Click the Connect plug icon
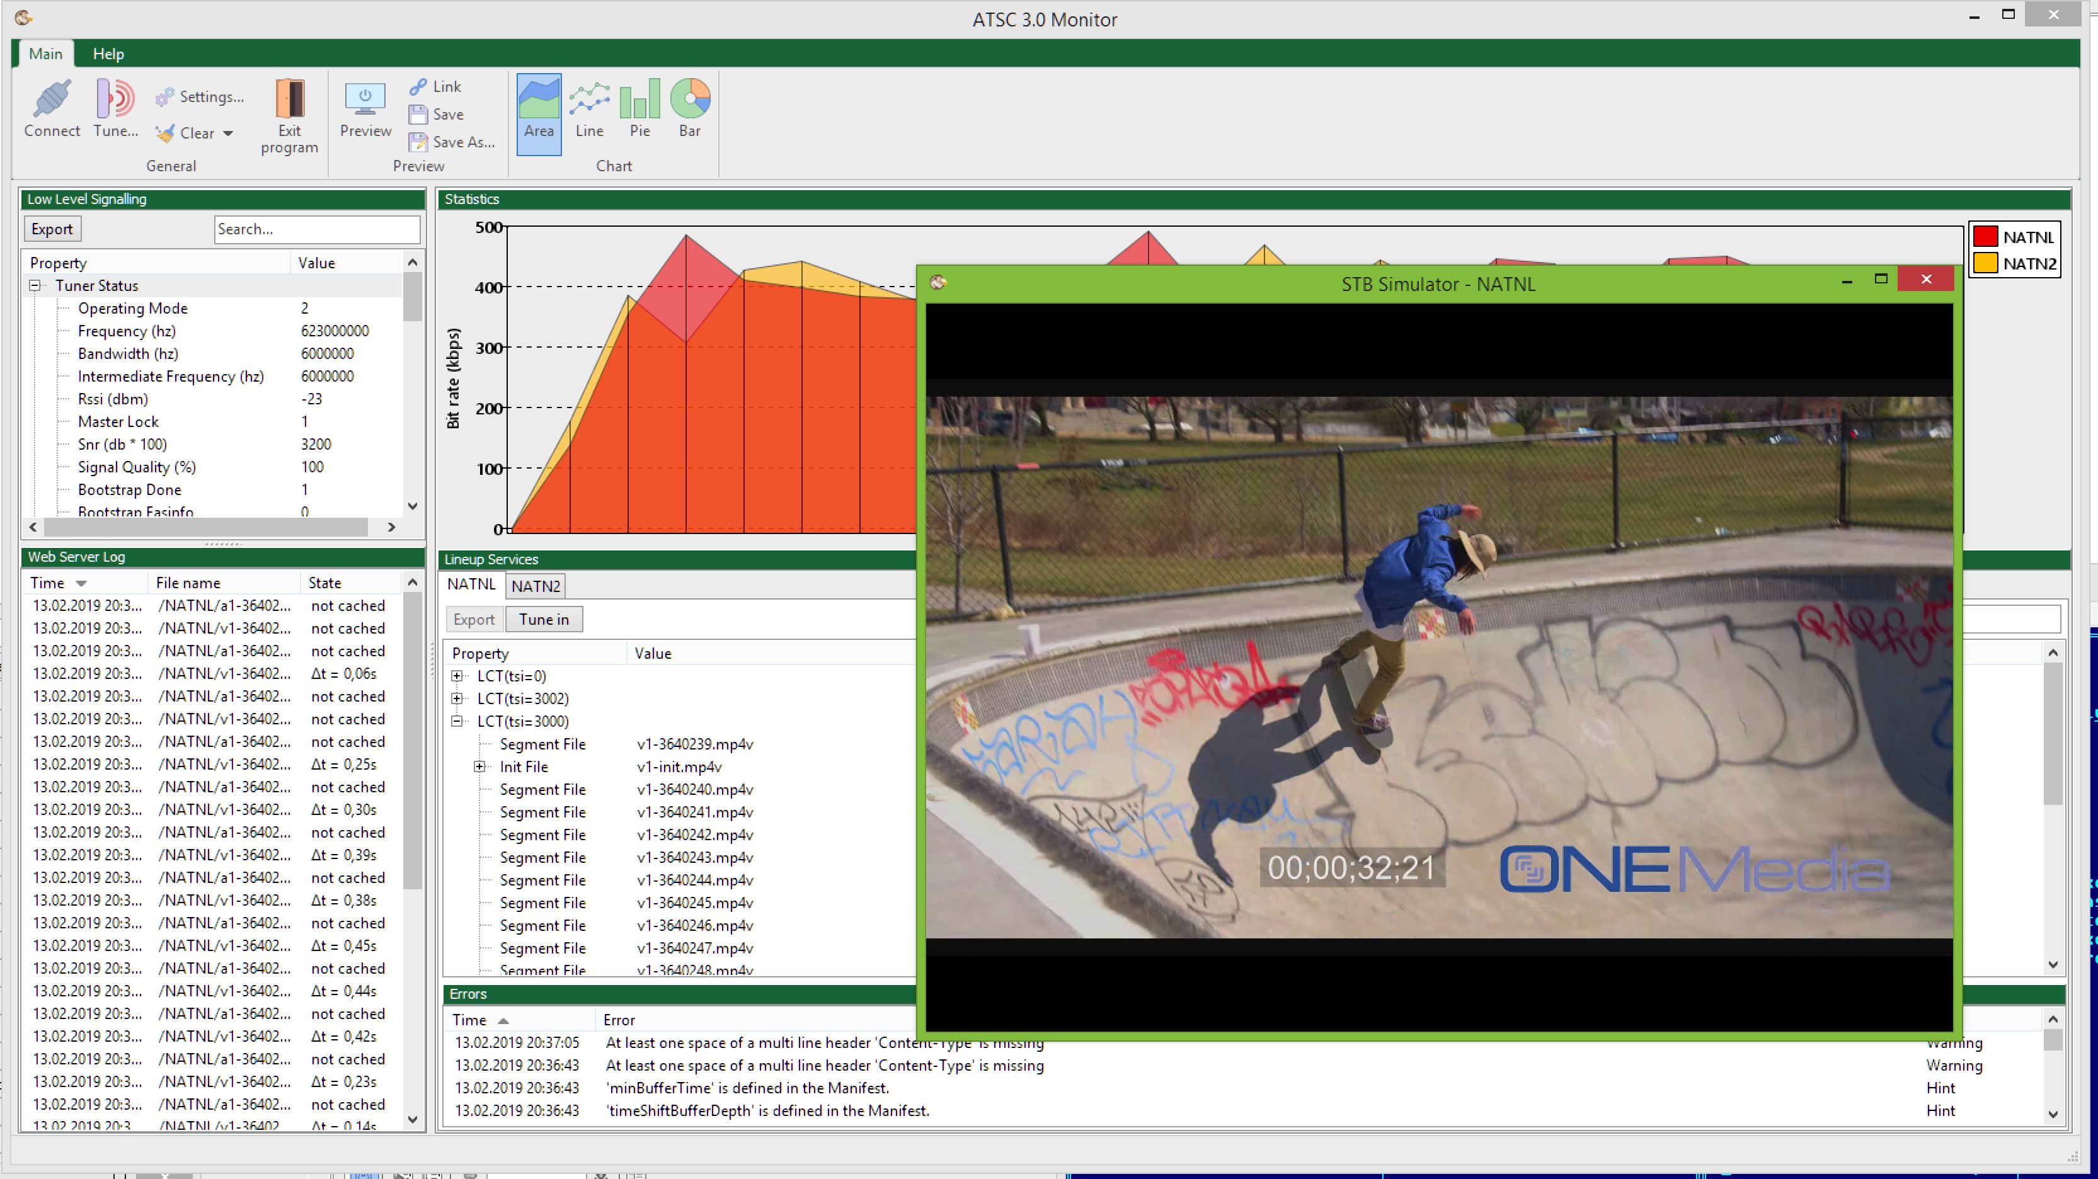Viewport: 2098px width, 1179px height. 51,100
